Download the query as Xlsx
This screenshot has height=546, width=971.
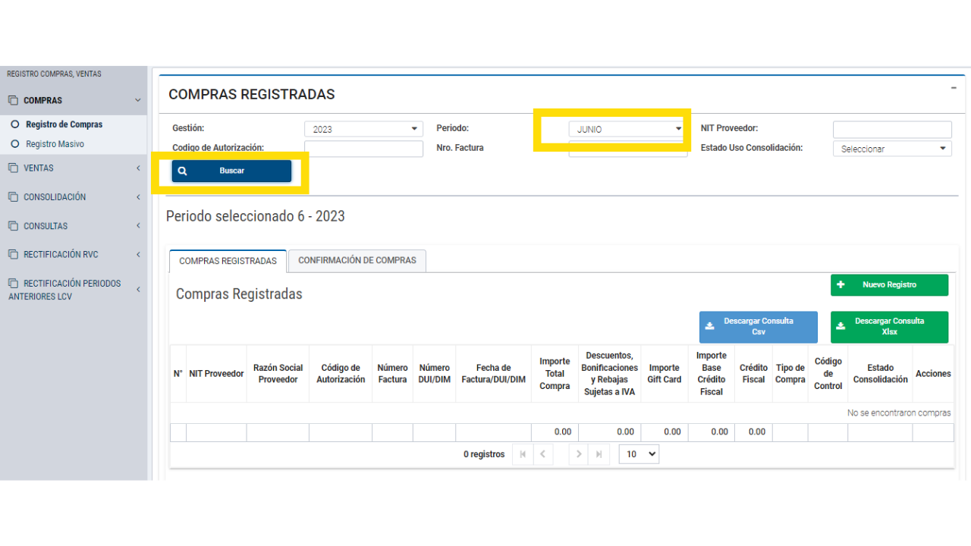tap(888, 327)
